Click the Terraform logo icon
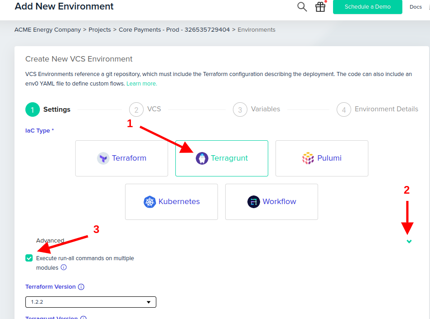430x319 pixels. click(103, 158)
